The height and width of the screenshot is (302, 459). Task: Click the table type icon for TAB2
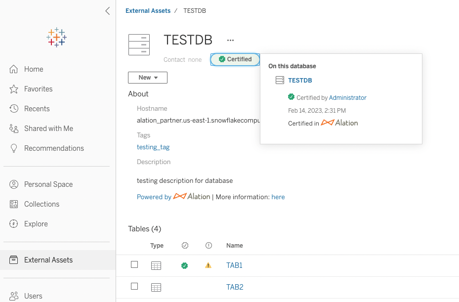pyautogui.click(x=156, y=287)
